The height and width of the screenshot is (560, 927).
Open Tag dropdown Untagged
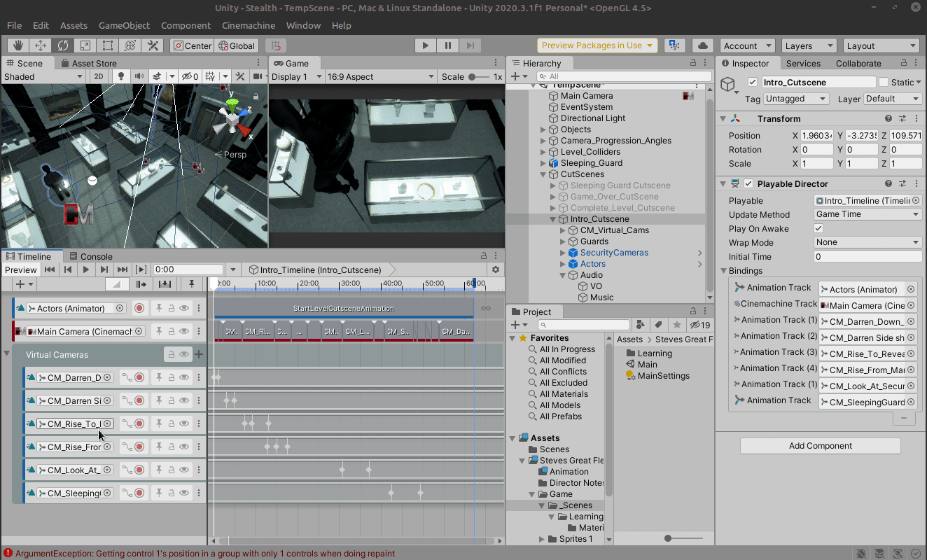pyautogui.click(x=796, y=99)
